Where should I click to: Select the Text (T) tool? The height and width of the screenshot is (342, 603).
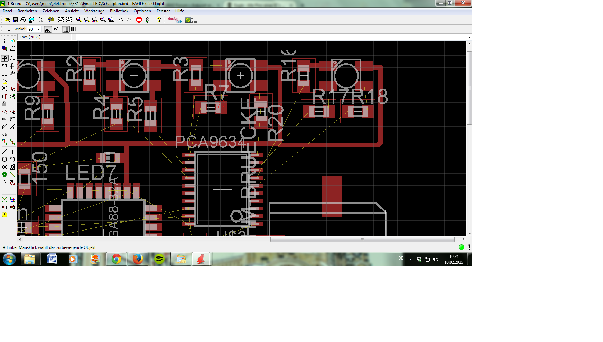(x=12, y=152)
